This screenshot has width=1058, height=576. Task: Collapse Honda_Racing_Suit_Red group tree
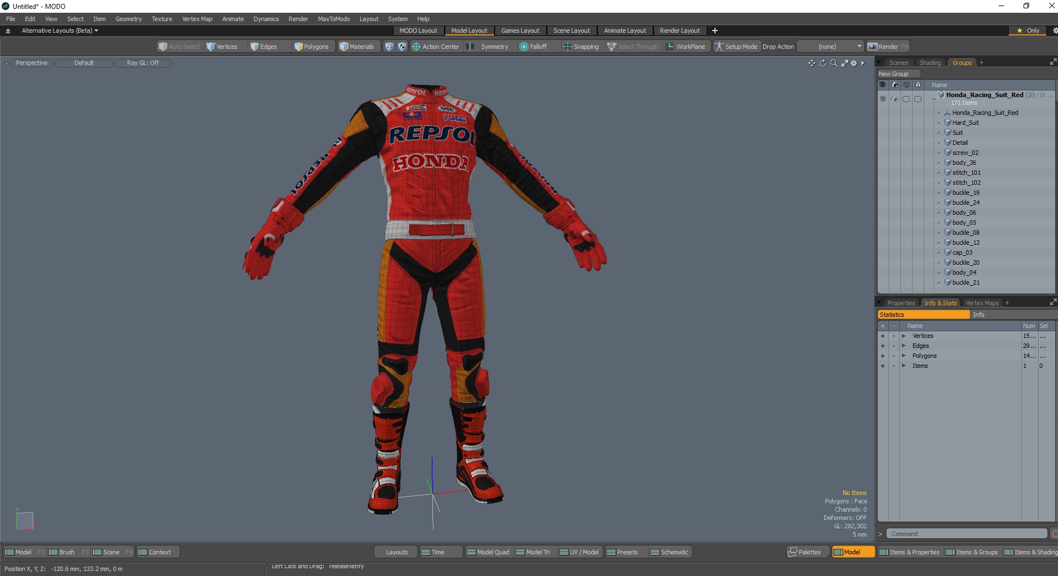point(934,98)
